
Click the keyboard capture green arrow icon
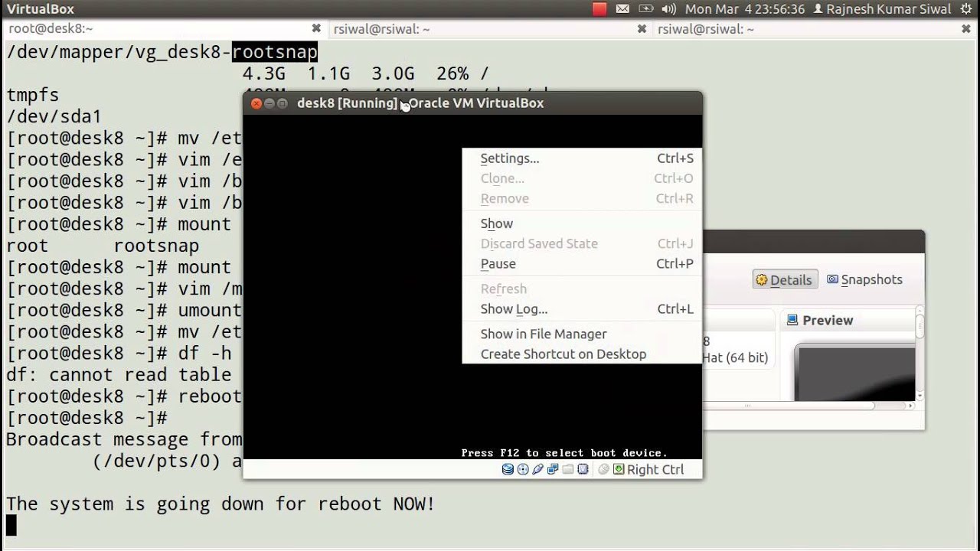tap(619, 469)
